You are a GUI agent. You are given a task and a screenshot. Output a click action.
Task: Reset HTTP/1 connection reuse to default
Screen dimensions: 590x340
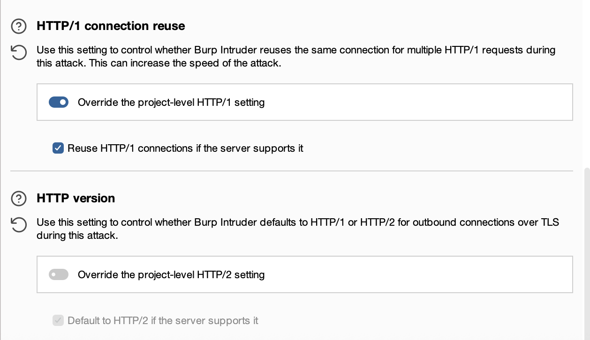(x=19, y=52)
